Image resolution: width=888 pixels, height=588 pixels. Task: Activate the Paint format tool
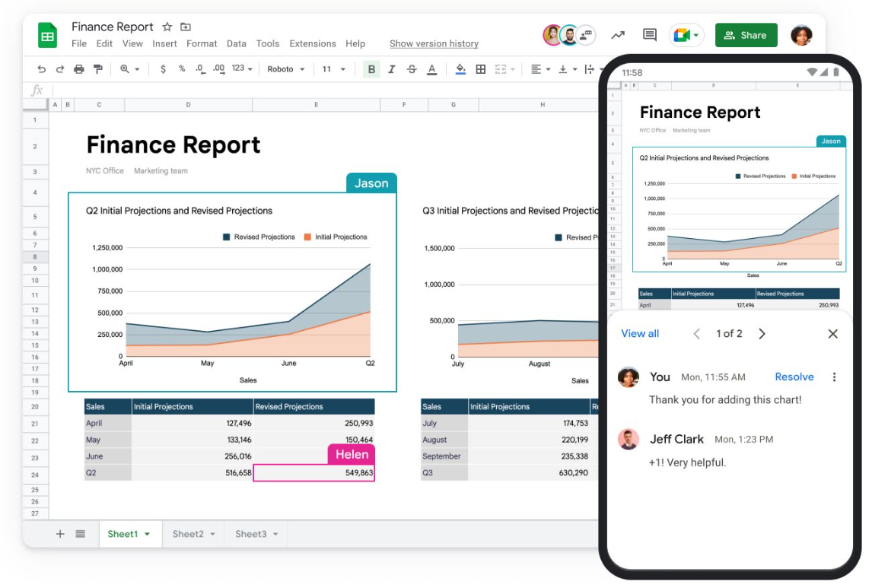tap(98, 68)
